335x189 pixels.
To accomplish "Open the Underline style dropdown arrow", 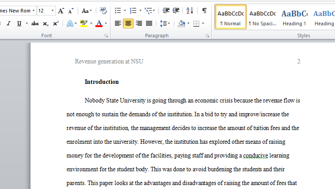I will (27, 23).
